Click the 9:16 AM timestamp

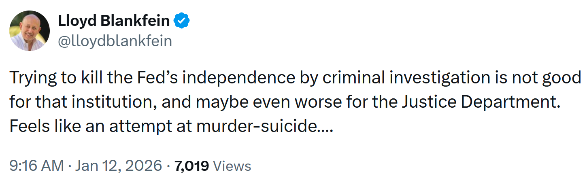pyautogui.click(x=36, y=166)
